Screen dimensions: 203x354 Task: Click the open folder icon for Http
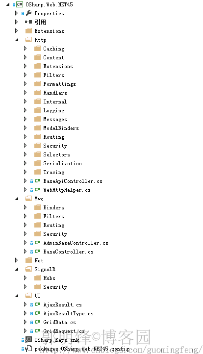click(x=28, y=40)
